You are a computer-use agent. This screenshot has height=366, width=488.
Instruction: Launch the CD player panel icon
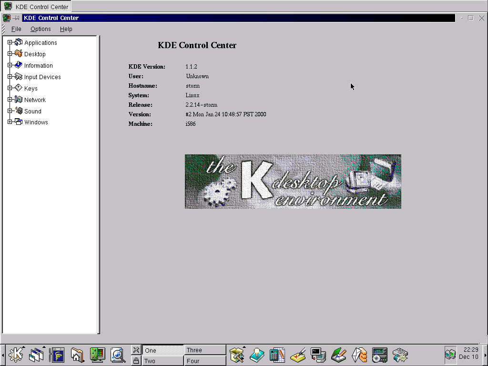(379, 355)
